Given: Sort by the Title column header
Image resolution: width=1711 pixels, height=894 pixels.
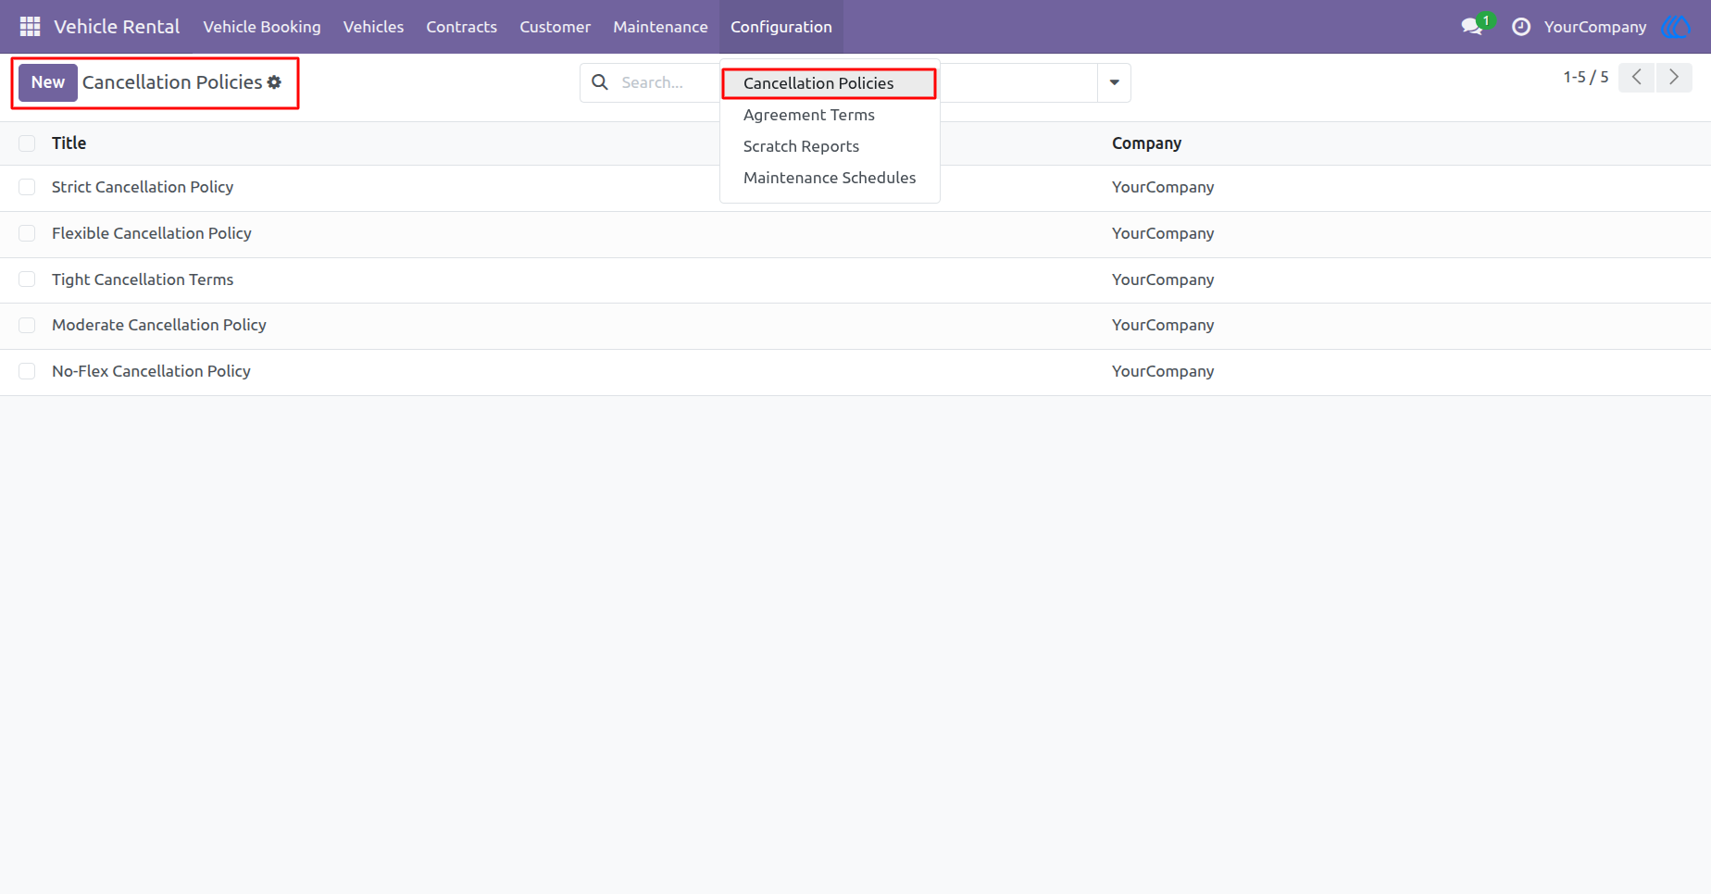Looking at the screenshot, I should click(x=69, y=143).
